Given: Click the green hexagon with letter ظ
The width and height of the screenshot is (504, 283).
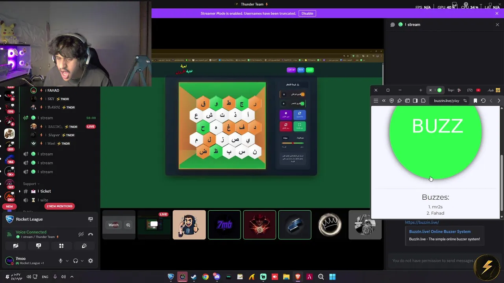Looking at the screenshot, I should [x=216, y=151].
